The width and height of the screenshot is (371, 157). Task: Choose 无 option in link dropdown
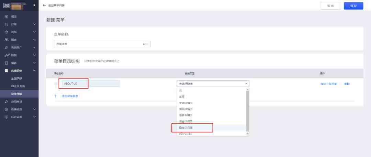[x=211, y=91]
